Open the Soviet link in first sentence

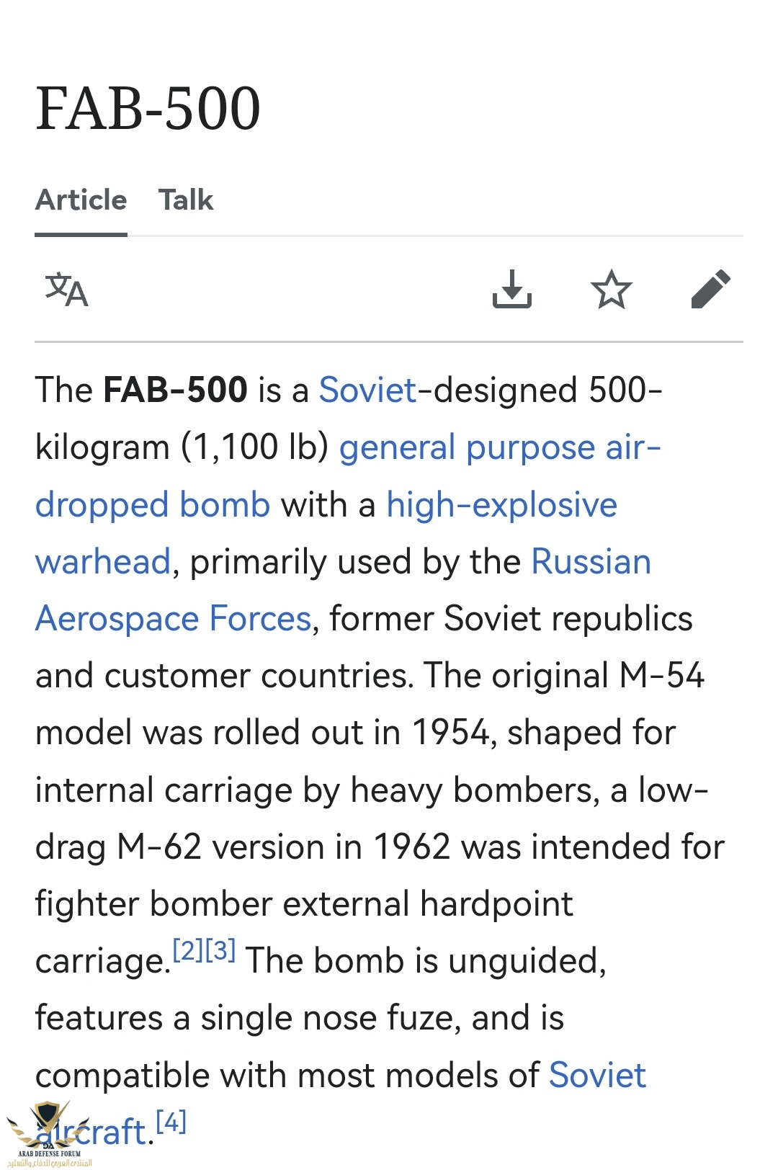coord(368,390)
